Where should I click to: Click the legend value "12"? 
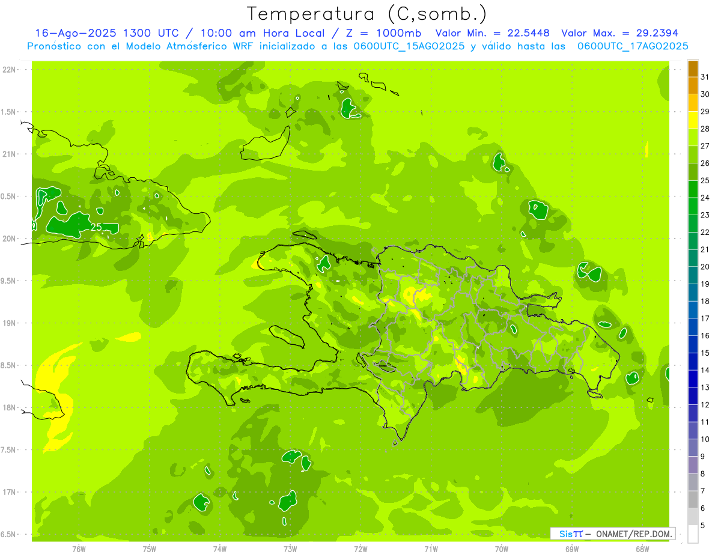[x=705, y=404]
